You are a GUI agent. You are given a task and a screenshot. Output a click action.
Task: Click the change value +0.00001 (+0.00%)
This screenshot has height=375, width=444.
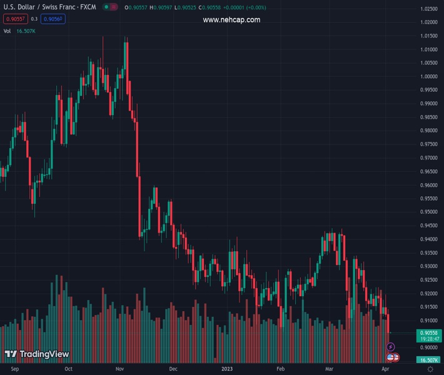[x=245, y=7]
